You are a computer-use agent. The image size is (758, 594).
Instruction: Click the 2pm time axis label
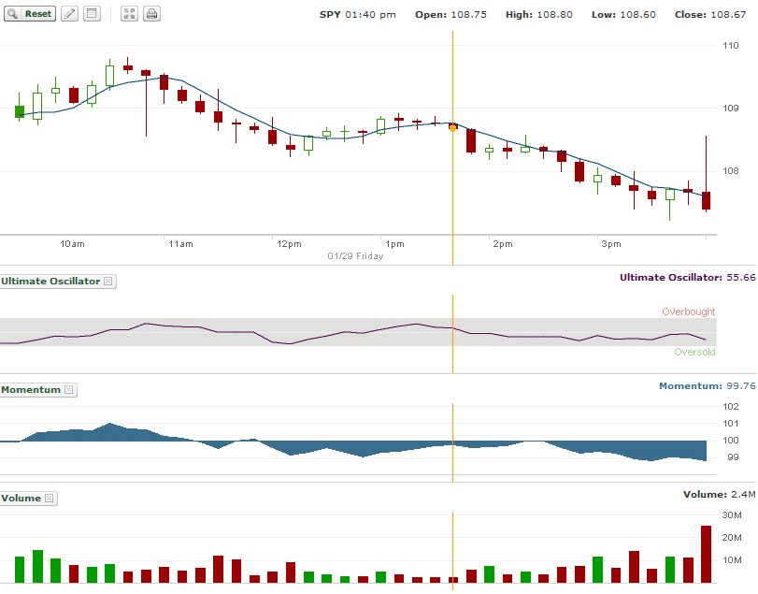pyautogui.click(x=503, y=244)
